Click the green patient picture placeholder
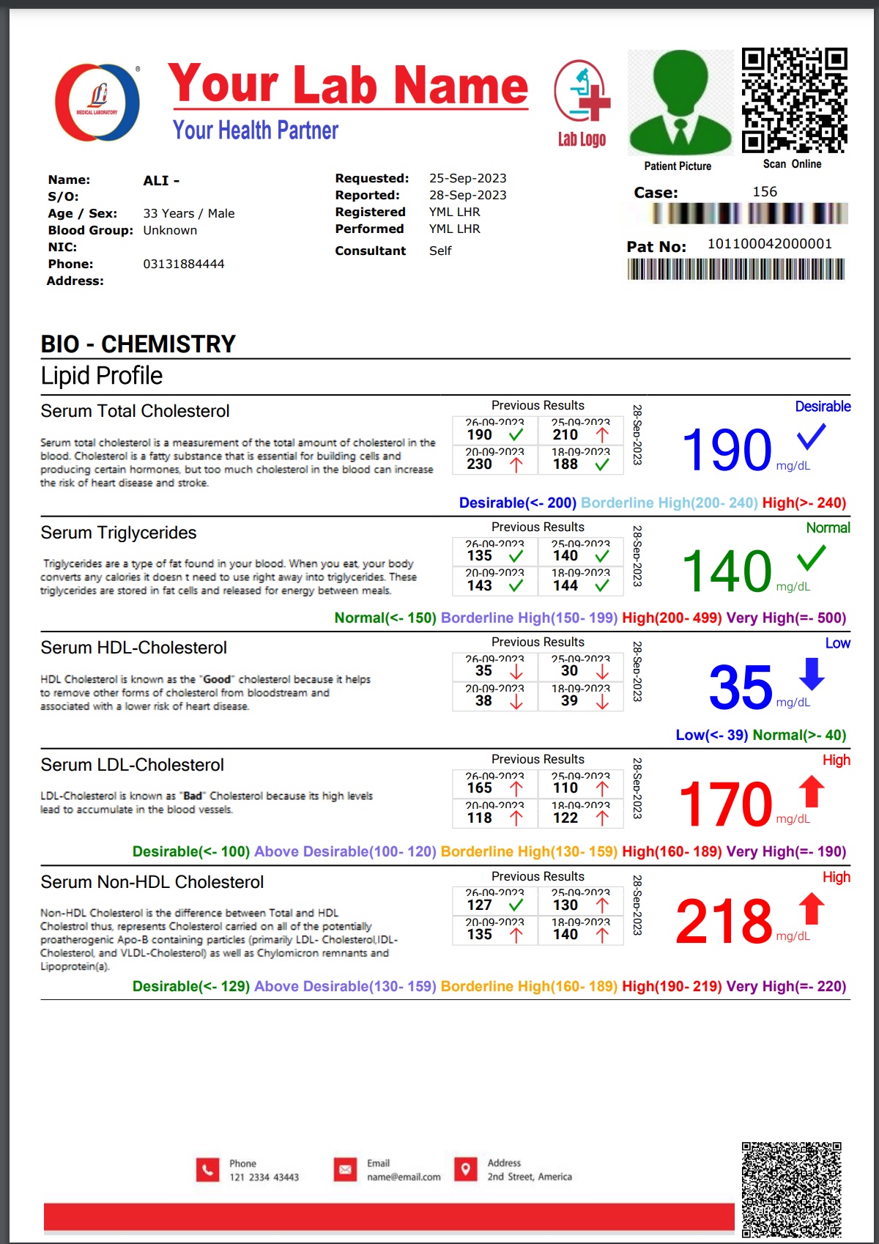The height and width of the screenshot is (1244, 879). tap(680, 103)
